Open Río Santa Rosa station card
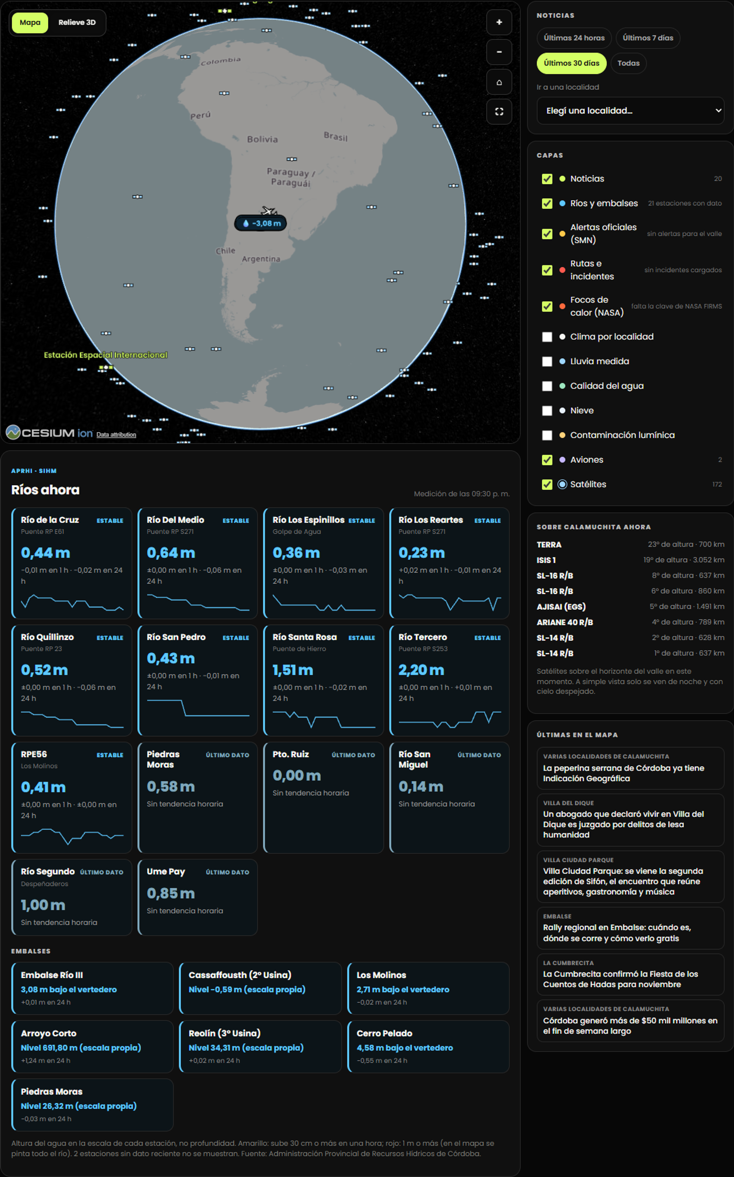This screenshot has width=734, height=1177. 323,680
